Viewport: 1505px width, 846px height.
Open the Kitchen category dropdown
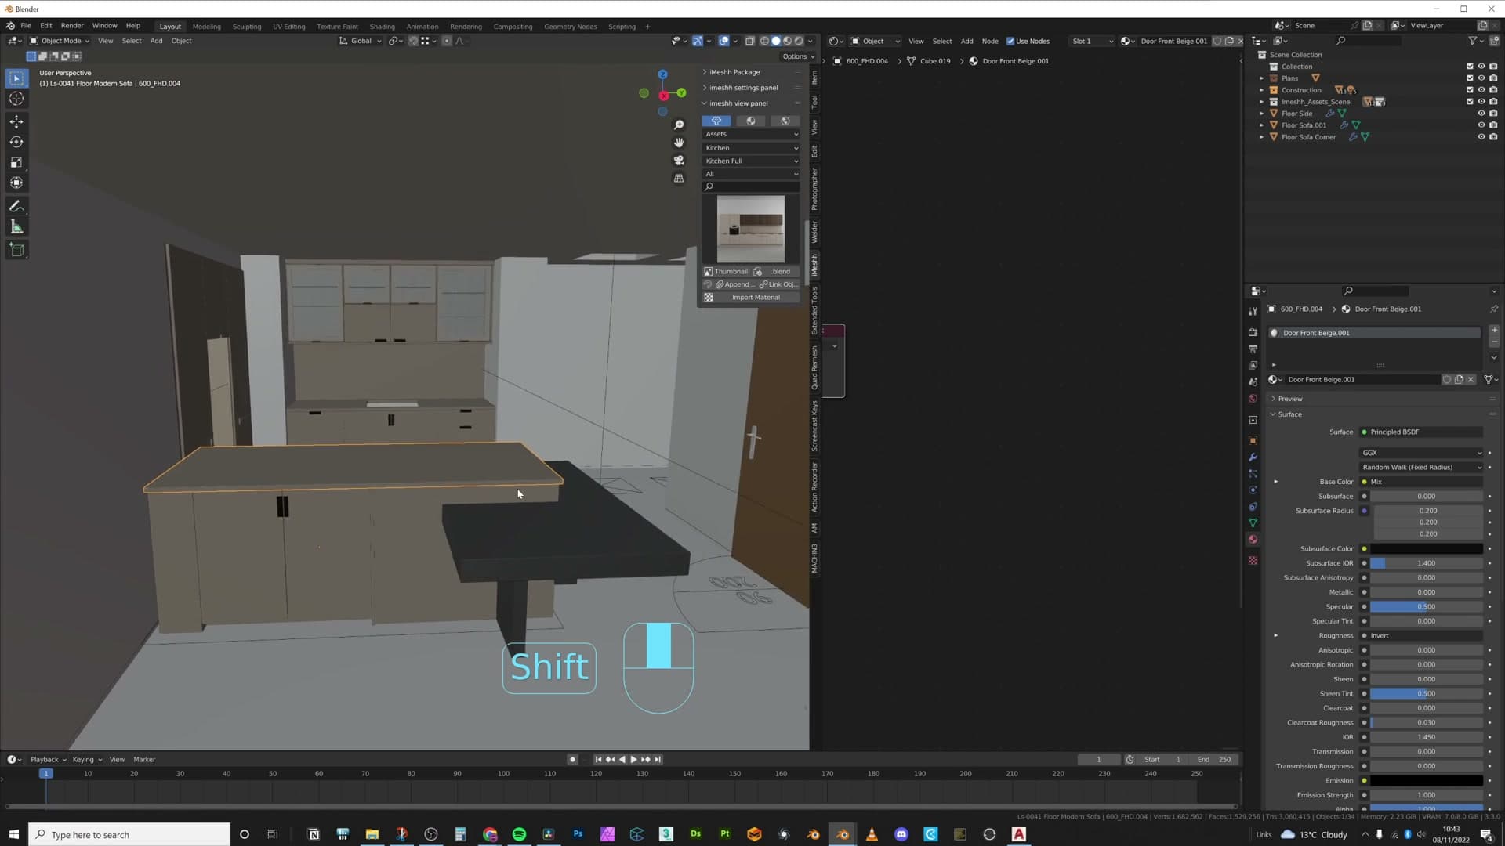[751, 148]
